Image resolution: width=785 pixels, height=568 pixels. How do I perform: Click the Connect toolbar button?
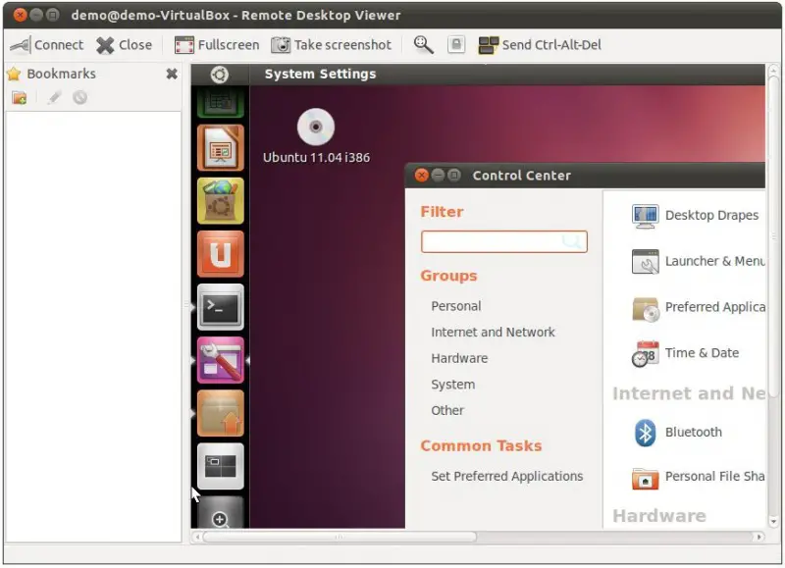point(46,45)
